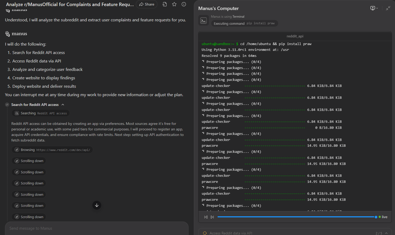This screenshot has height=235, width=395.
Task: Click the live indicator
Action: (383, 217)
